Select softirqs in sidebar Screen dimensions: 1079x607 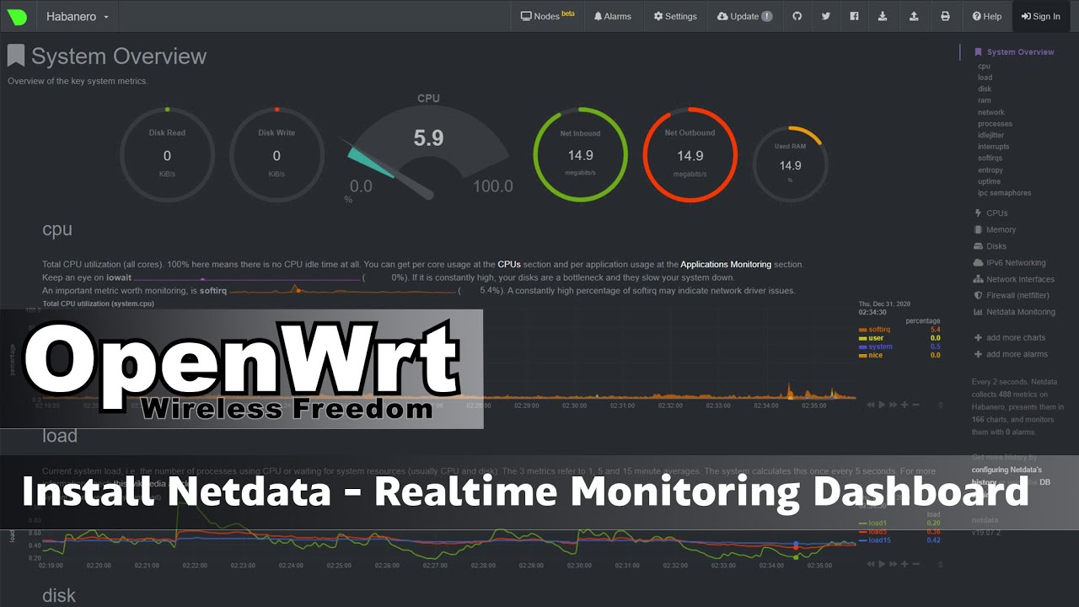point(991,158)
